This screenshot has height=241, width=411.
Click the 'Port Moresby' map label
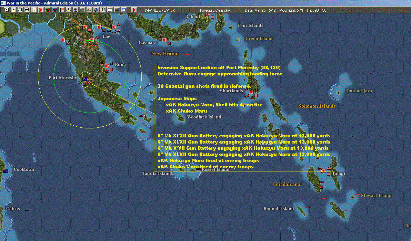63,78
